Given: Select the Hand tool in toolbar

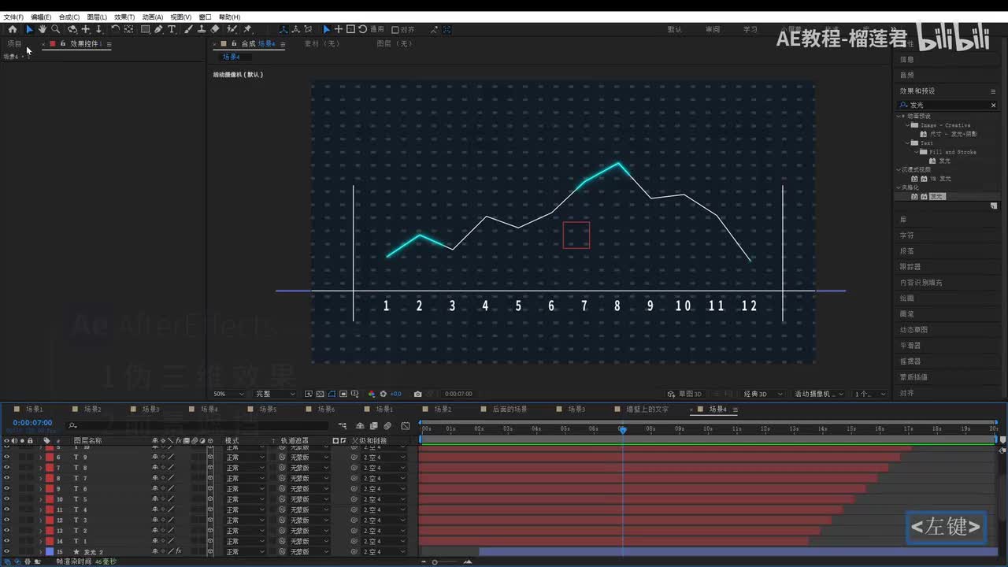Looking at the screenshot, I should pyautogui.click(x=42, y=29).
